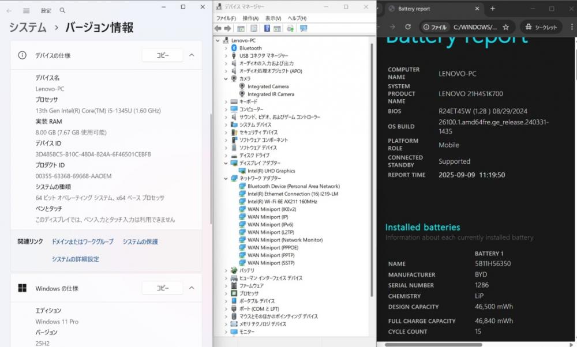Open the 表示(V) menu in Device Manager

[273, 18]
